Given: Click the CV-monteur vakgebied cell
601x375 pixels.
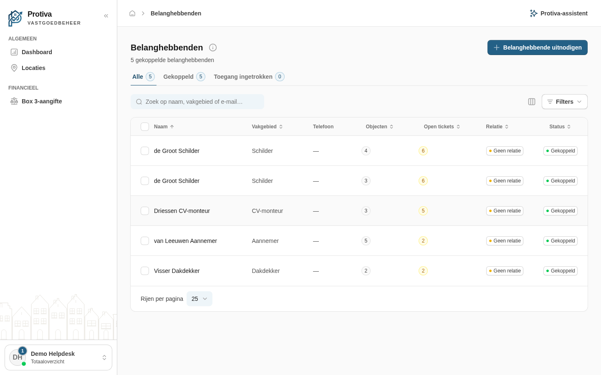Looking at the screenshot, I should 268,211.
